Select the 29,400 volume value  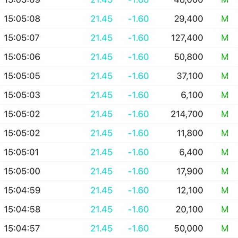point(188,19)
